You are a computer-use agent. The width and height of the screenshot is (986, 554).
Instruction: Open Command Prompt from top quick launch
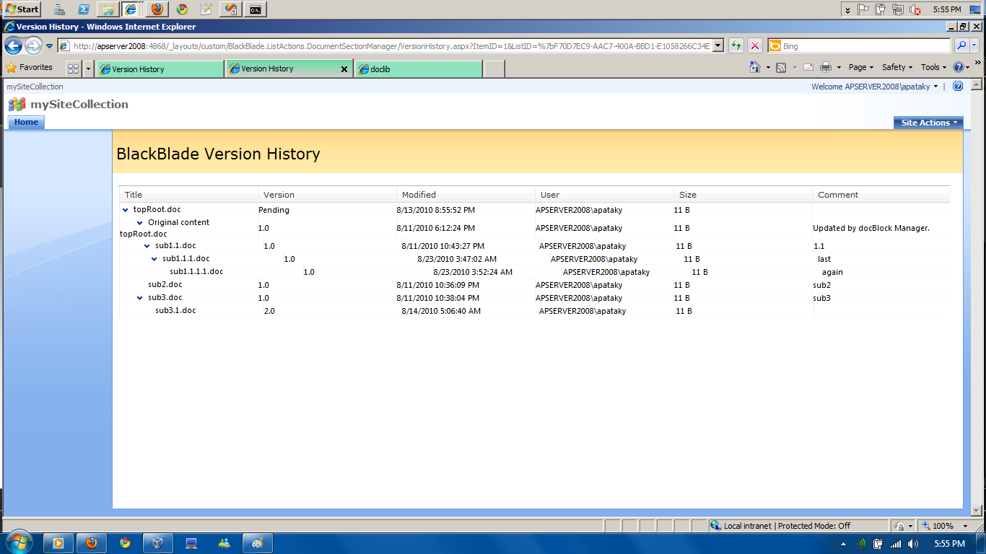point(256,9)
